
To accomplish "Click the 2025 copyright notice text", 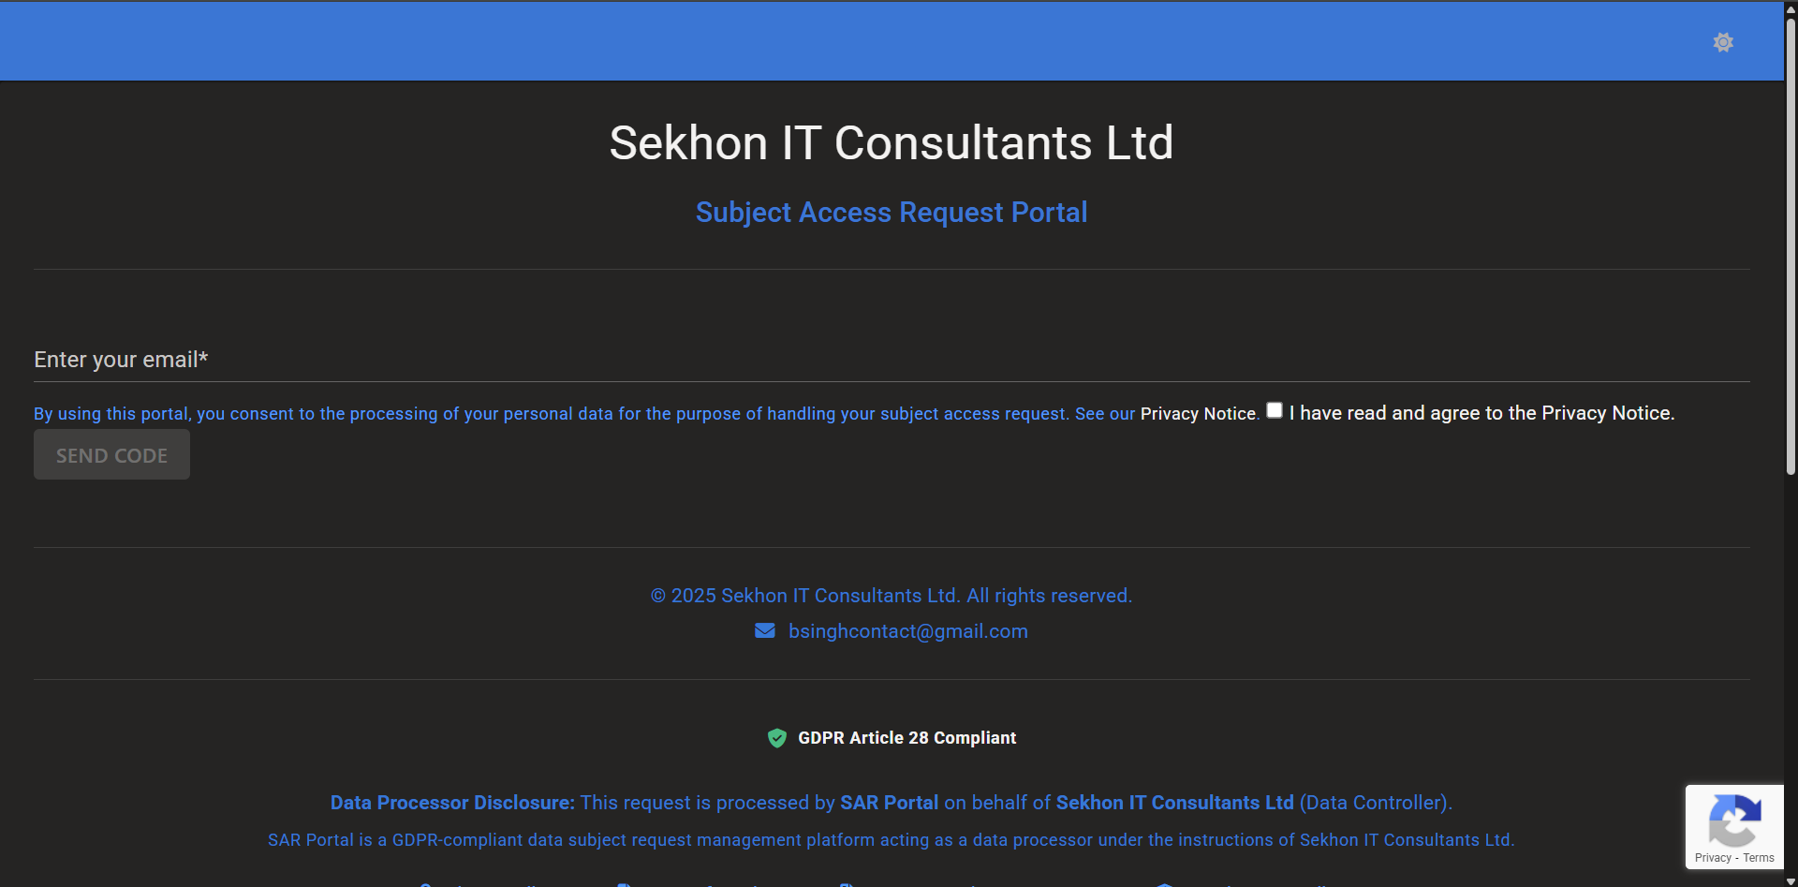I will pyautogui.click(x=891, y=596).
